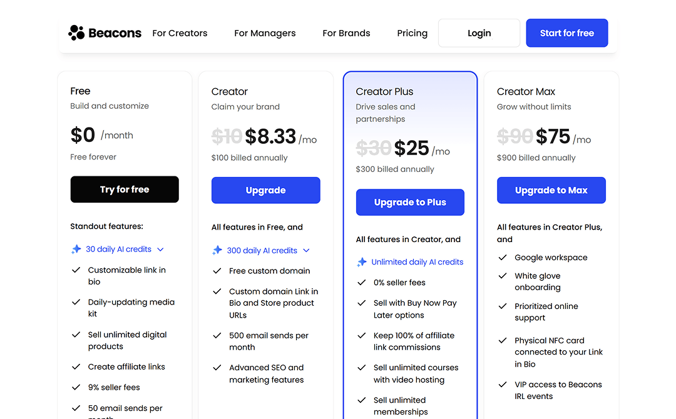The width and height of the screenshot is (676, 419).
Task: Click checkmark next to Create affiliate links
Action: (x=76, y=367)
